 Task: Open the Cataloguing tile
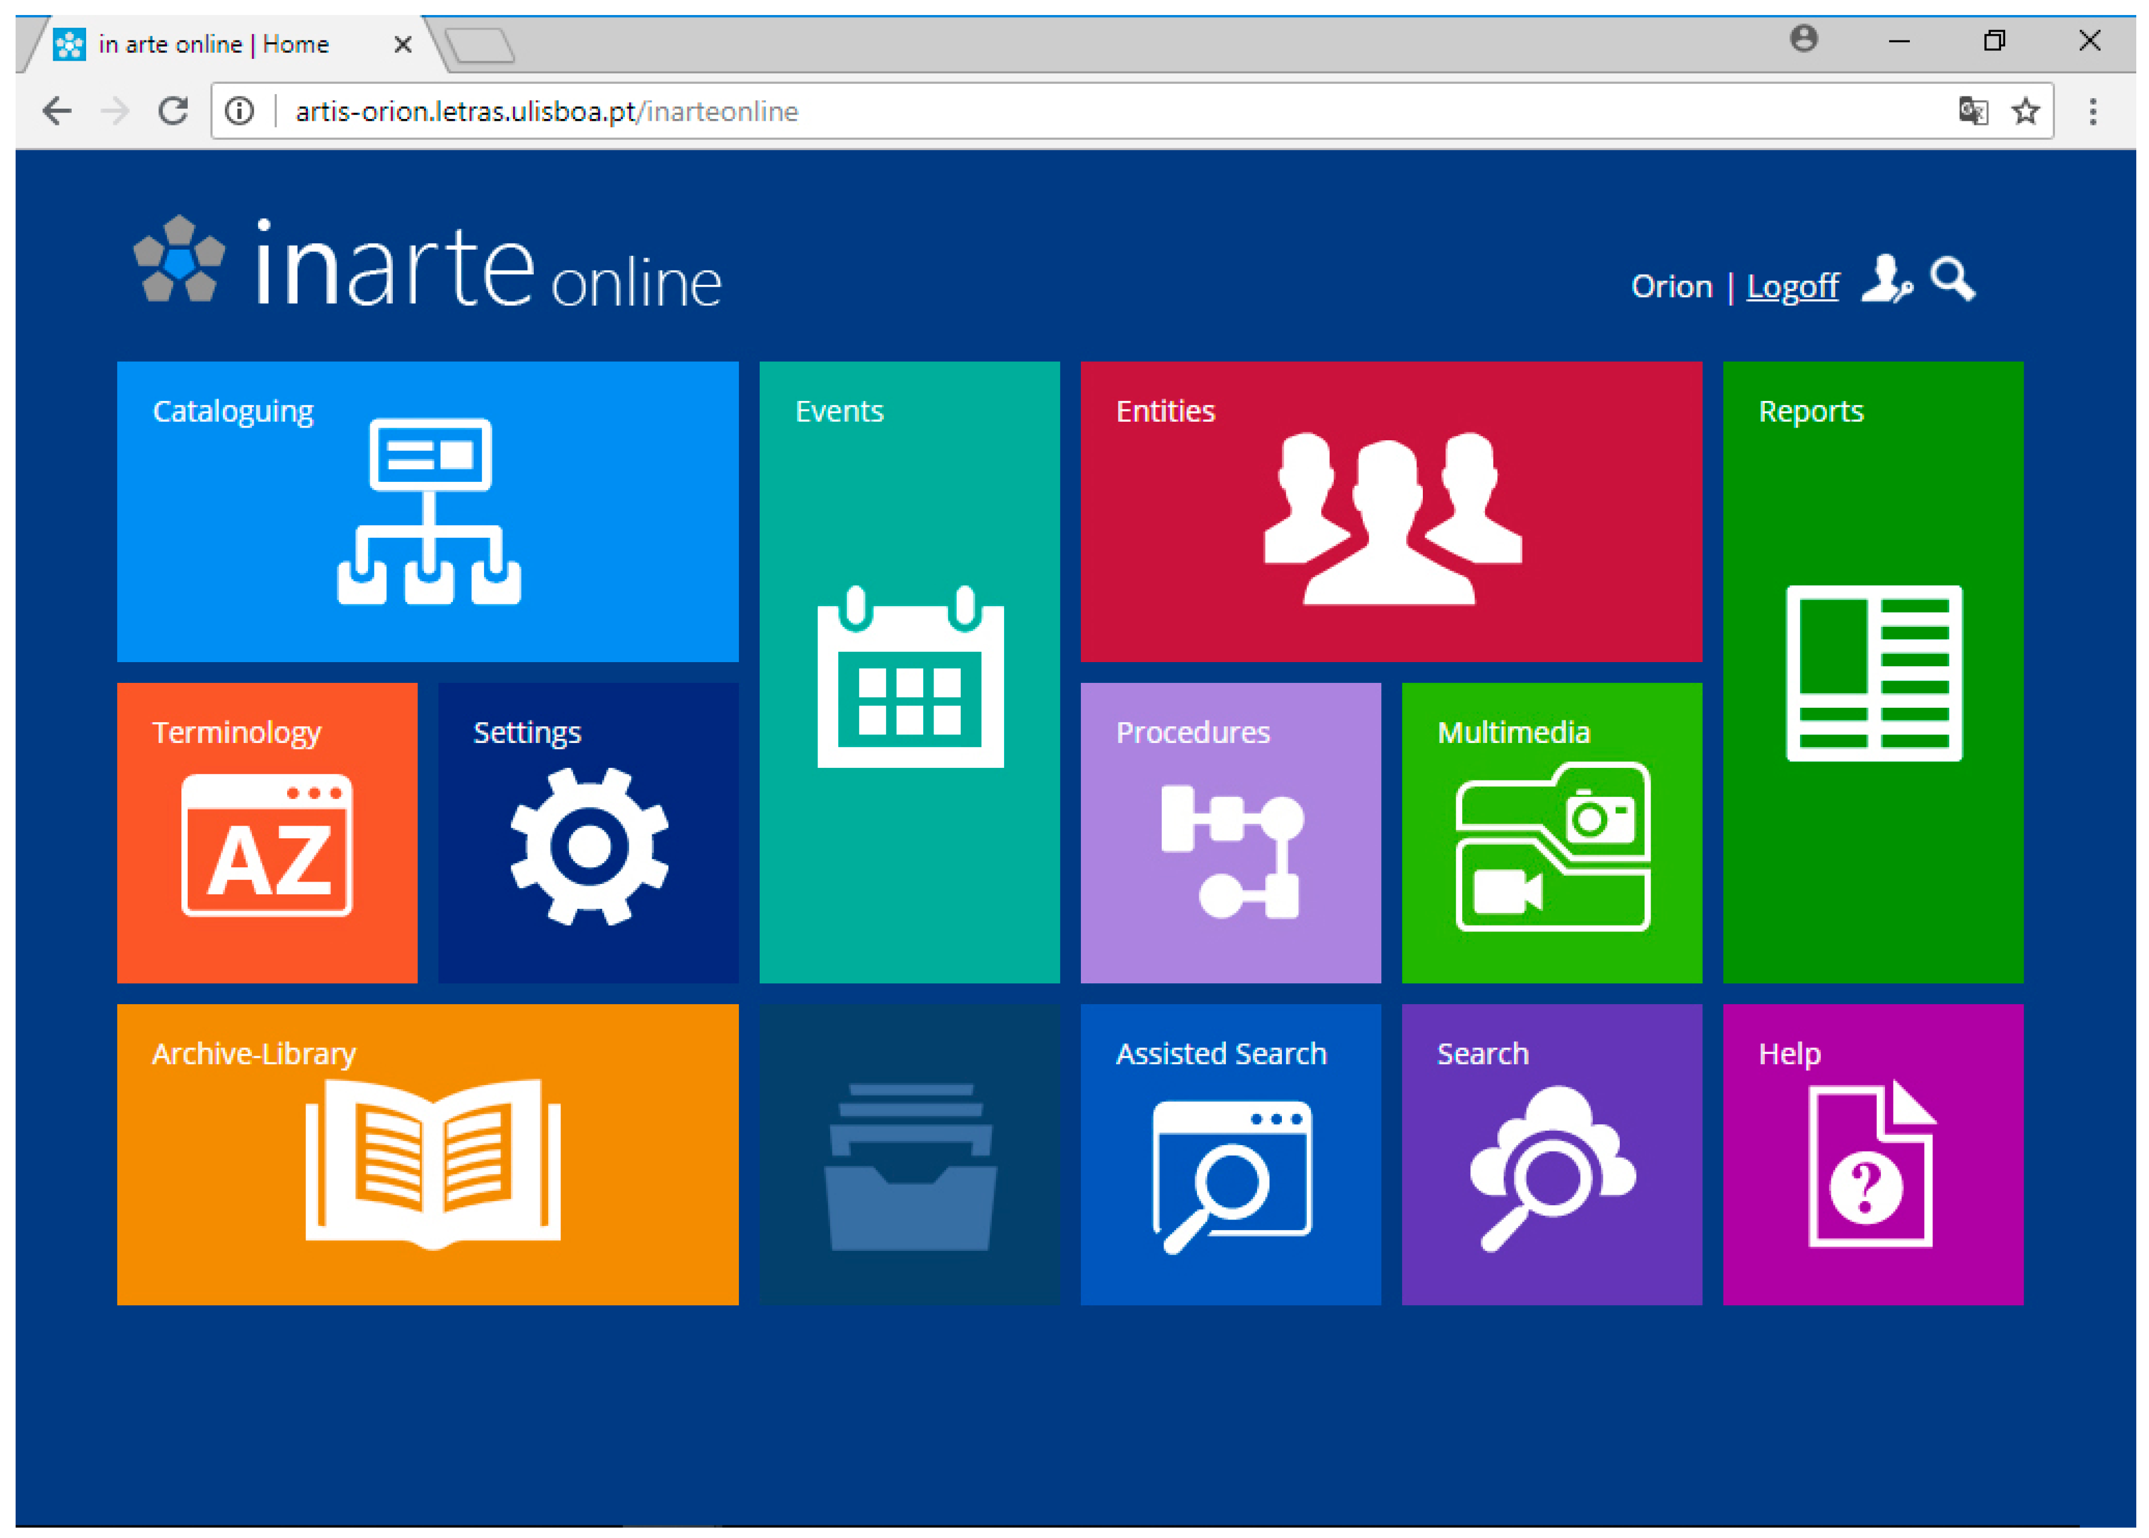(x=427, y=511)
